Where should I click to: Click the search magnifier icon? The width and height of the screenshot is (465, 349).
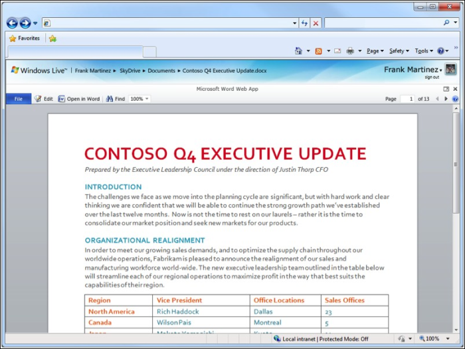coord(446,23)
